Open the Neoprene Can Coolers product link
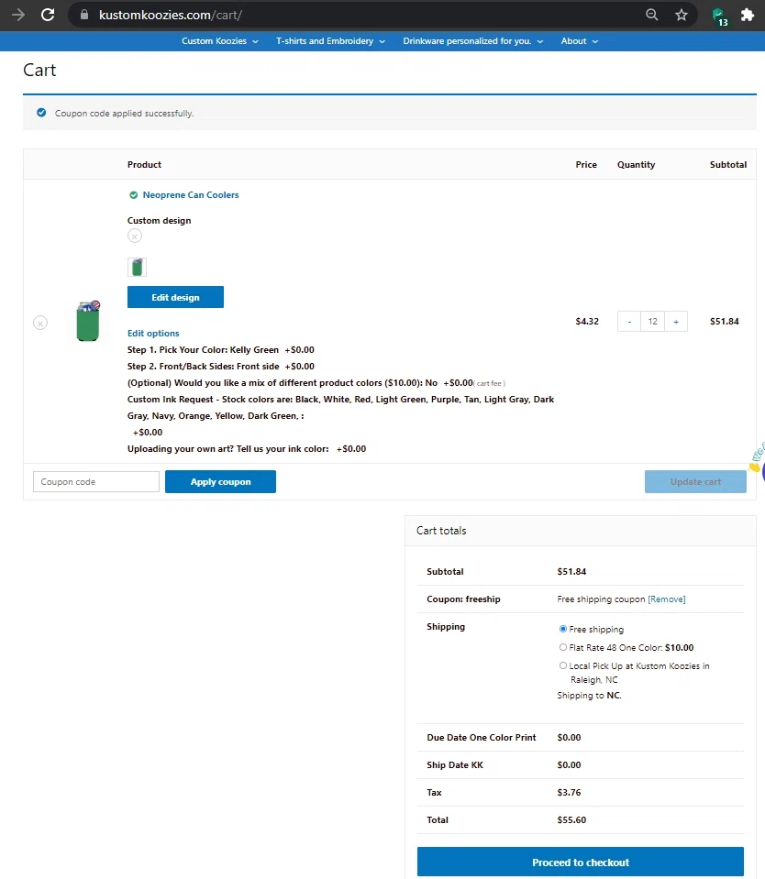765x879 pixels. (191, 195)
